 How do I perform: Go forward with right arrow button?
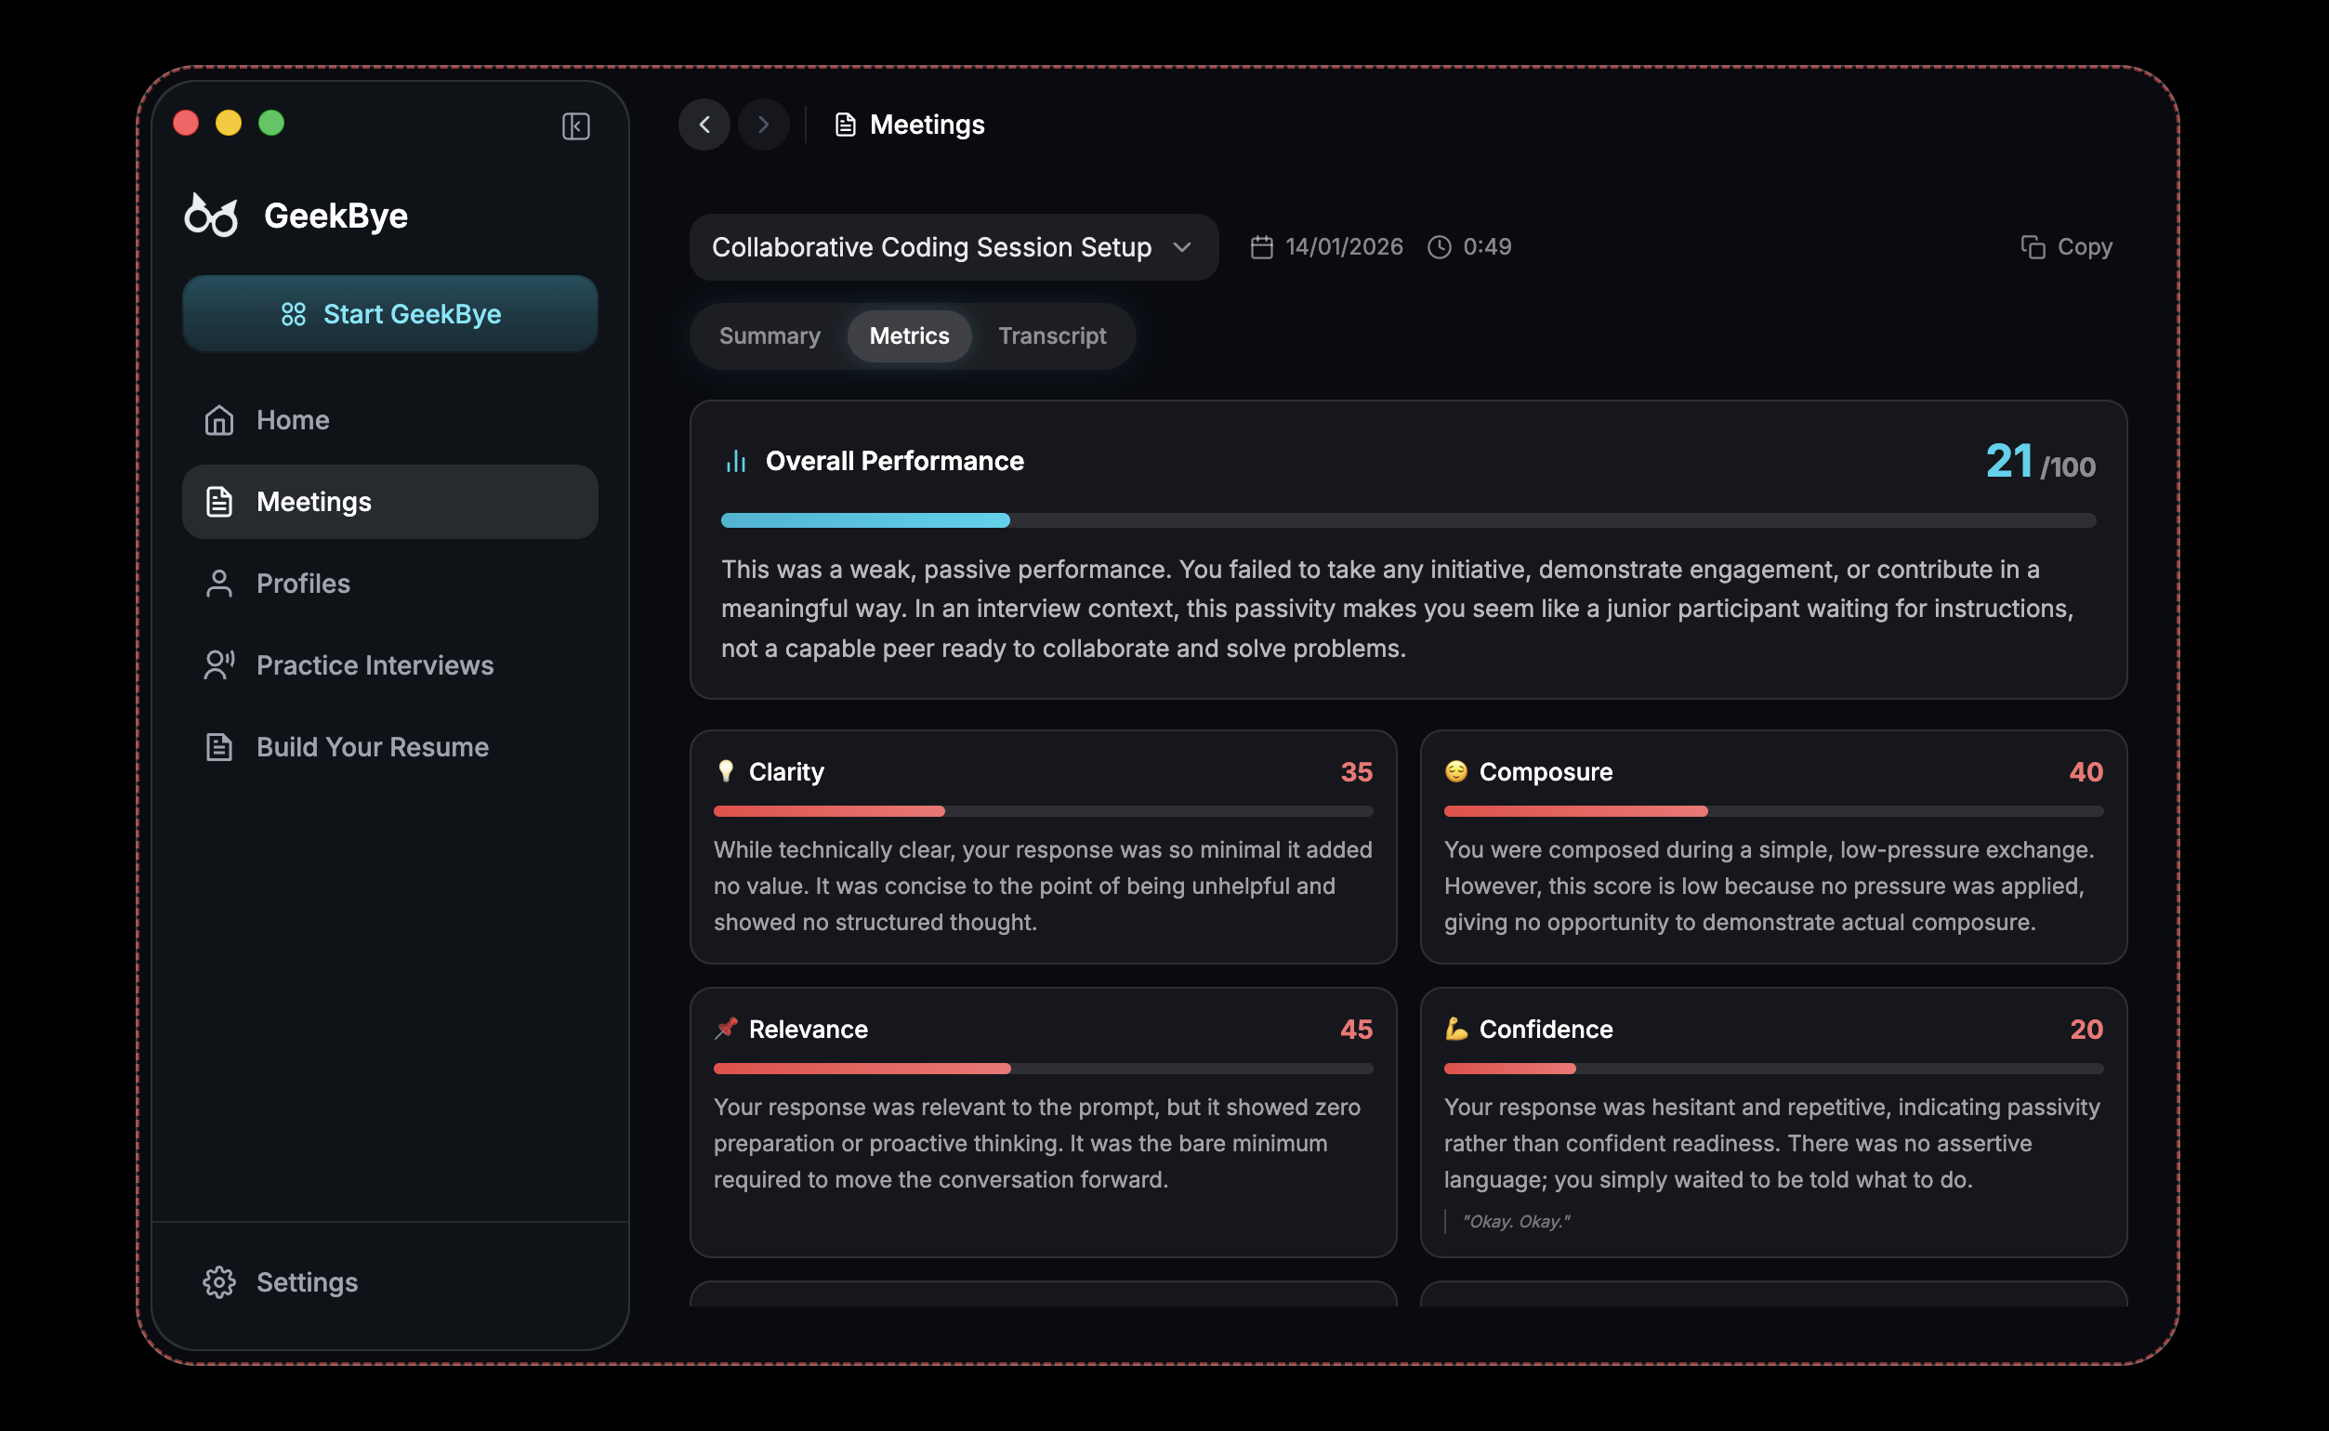(x=763, y=124)
